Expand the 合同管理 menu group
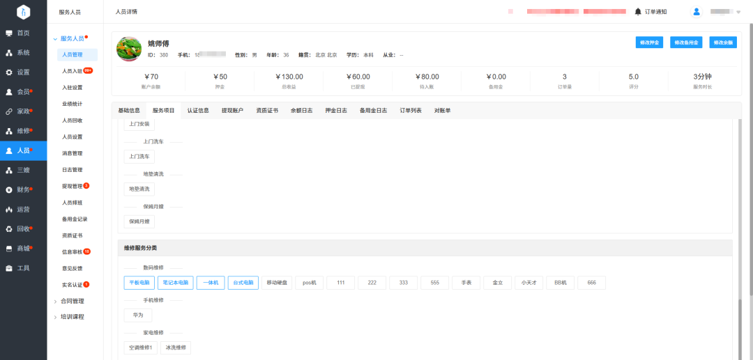The height and width of the screenshot is (360, 753). 72,301
